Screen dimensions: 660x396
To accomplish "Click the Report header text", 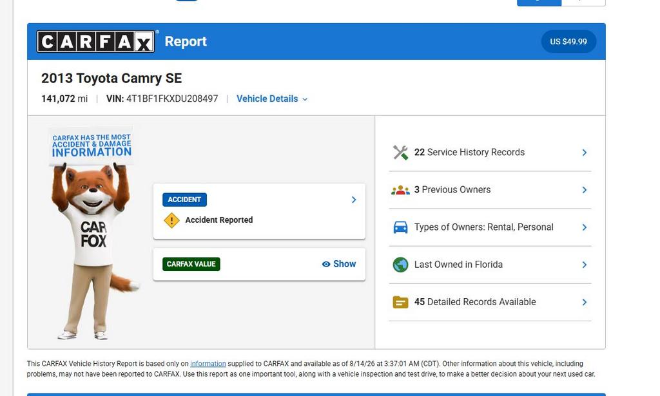I will pyautogui.click(x=186, y=42).
